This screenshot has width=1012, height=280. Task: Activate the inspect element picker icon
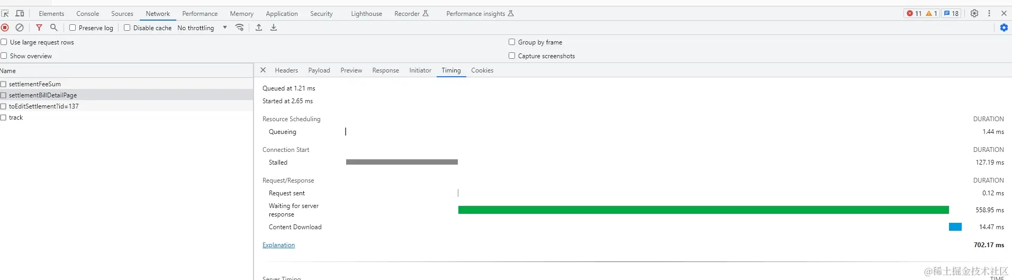coord(5,13)
